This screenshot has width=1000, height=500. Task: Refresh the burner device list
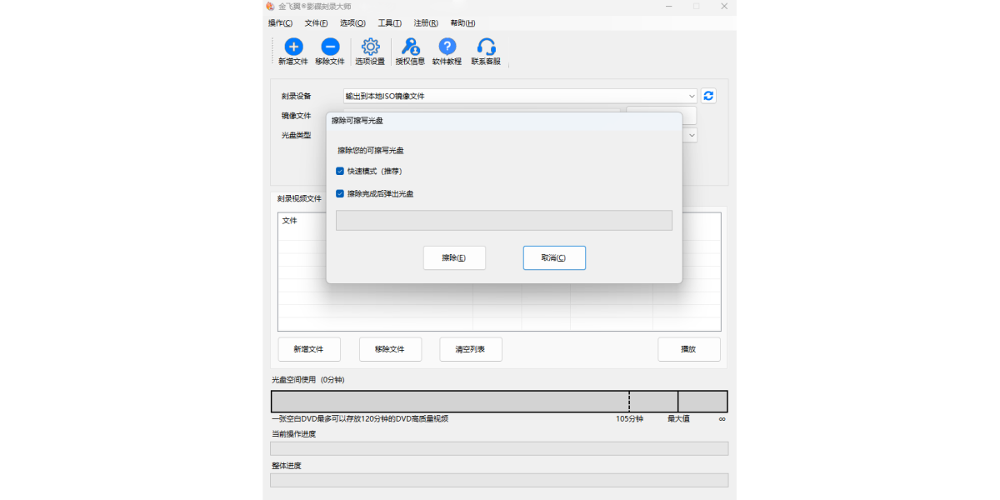[708, 96]
